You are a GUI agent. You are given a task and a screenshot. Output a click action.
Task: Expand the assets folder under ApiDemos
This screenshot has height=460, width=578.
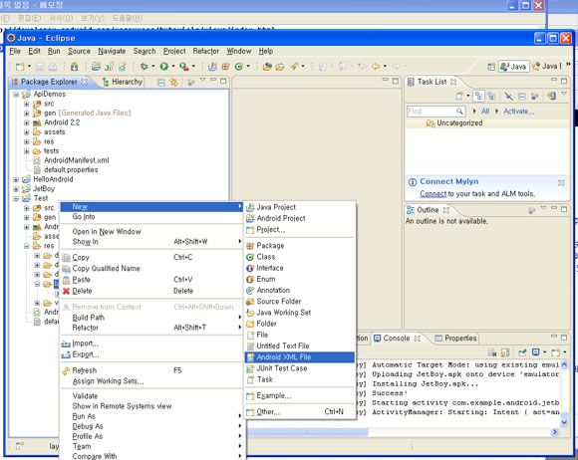27,132
